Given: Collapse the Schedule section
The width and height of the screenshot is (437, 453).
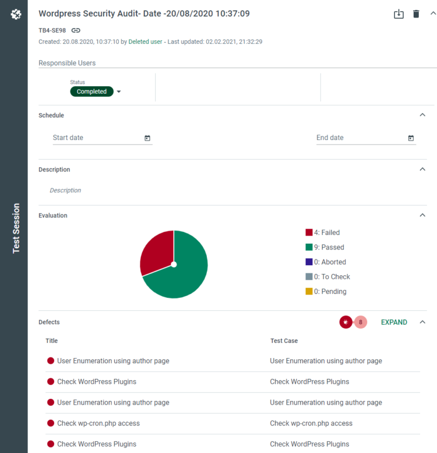Looking at the screenshot, I should coord(422,115).
